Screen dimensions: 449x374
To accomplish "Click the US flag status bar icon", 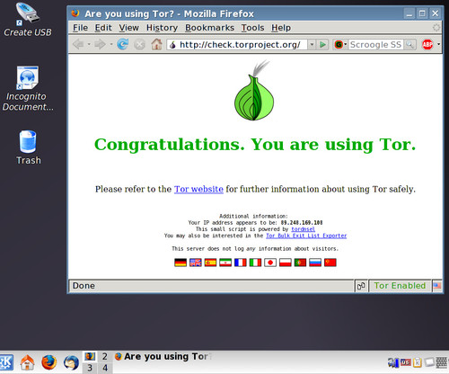I will [437, 286].
